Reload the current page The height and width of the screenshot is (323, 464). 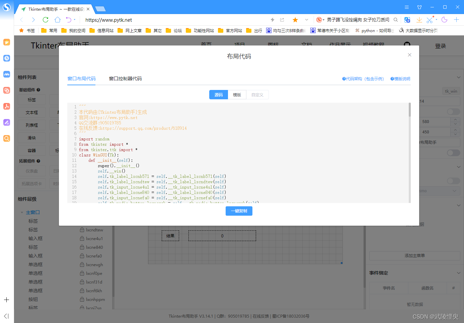pos(46,20)
